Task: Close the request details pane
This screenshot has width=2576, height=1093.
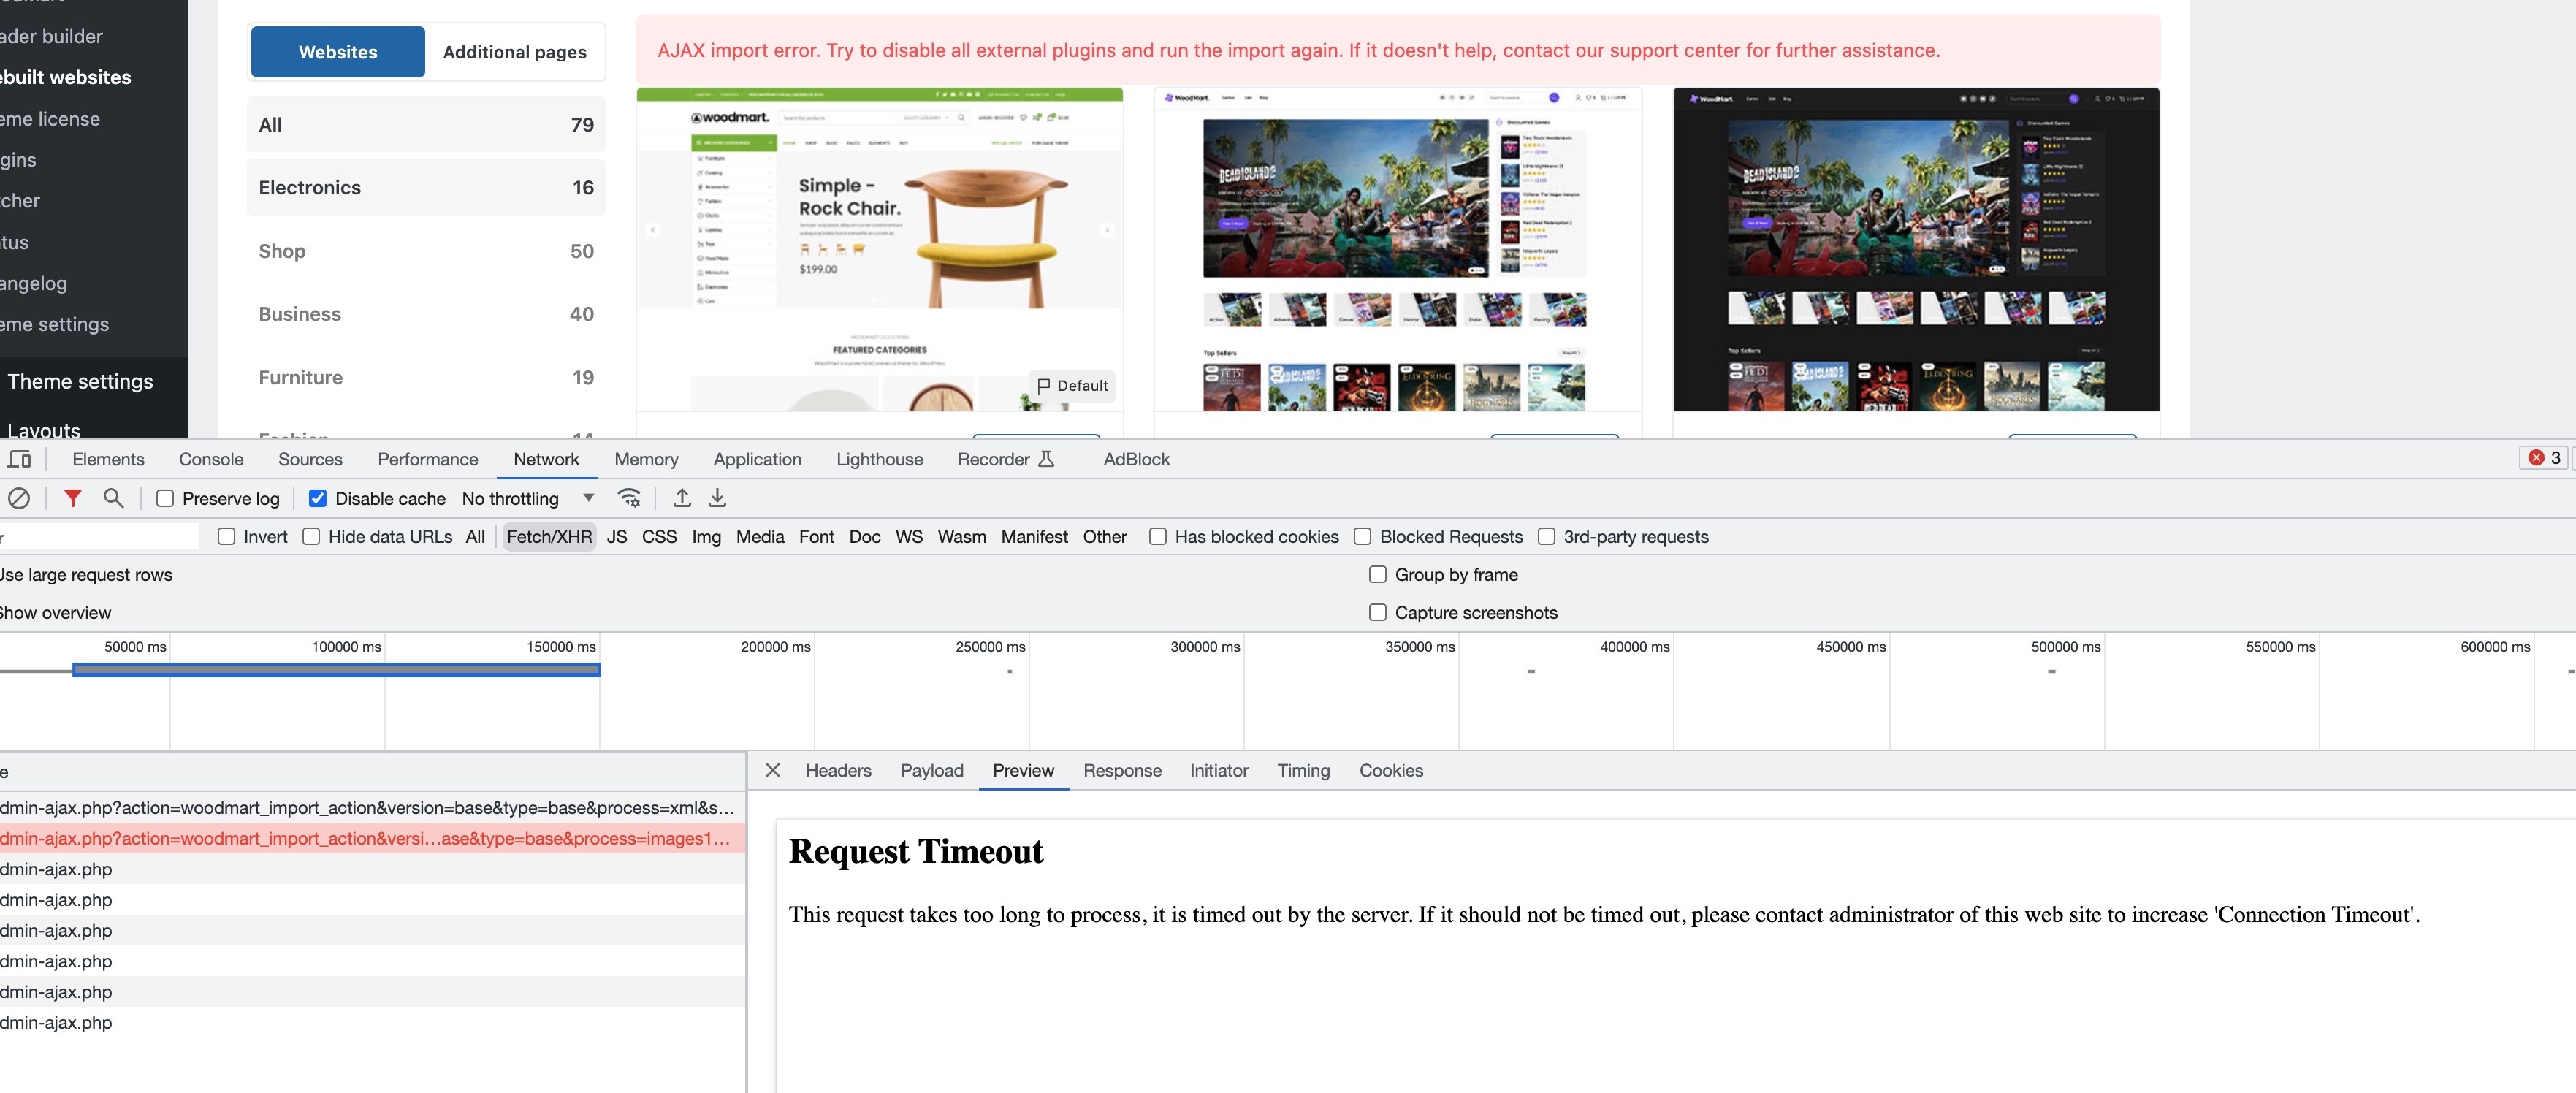Action: [772, 770]
